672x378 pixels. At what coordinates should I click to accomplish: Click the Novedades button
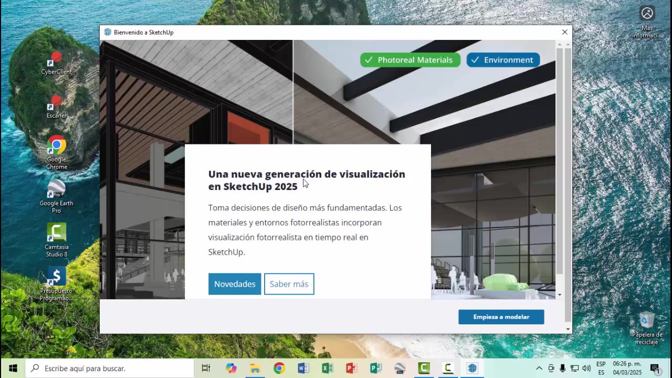click(235, 284)
